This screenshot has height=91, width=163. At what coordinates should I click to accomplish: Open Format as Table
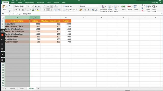point(110,8)
